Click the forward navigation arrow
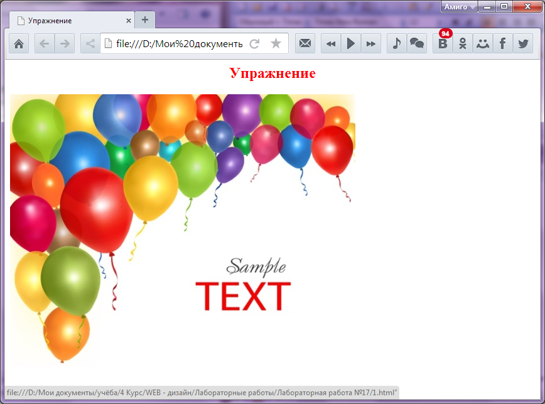This screenshot has height=404, width=545. click(x=64, y=44)
